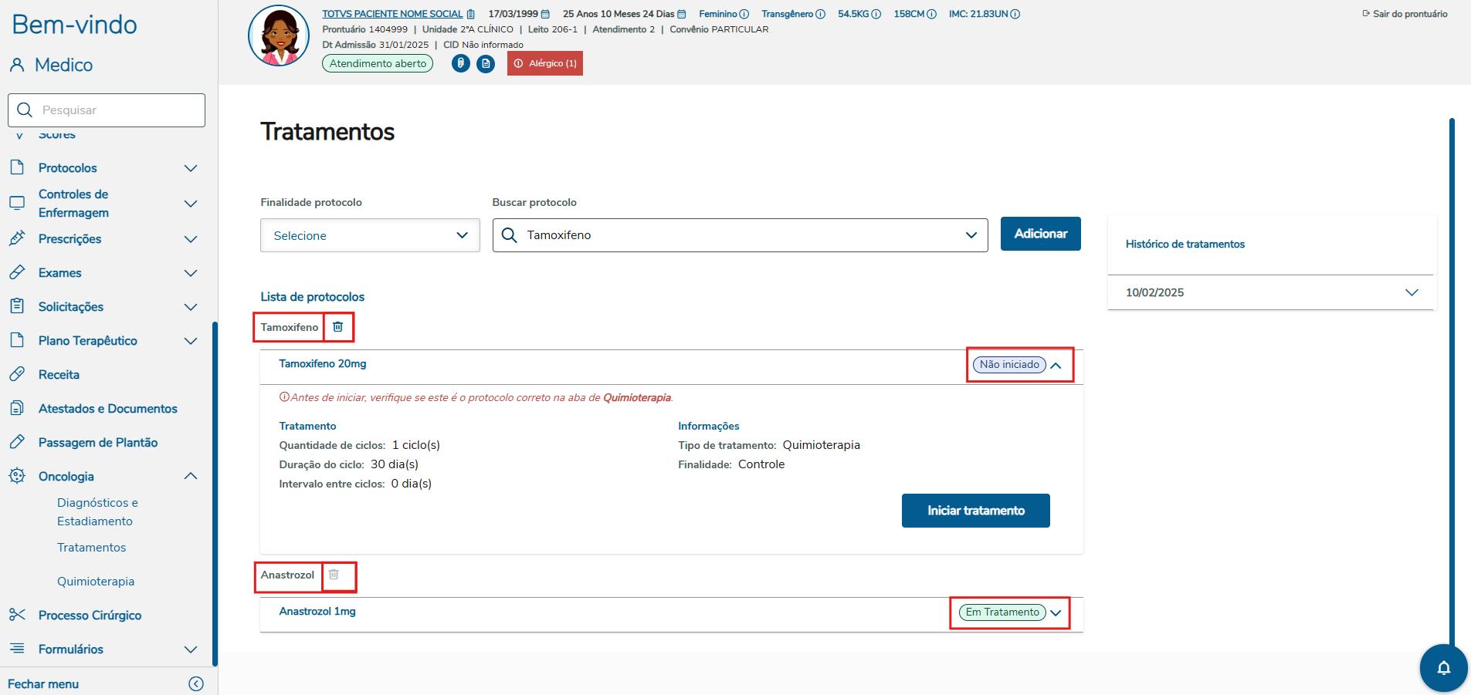
Task: Open the document icon next to the paperclip
Action: coord(486,63)
